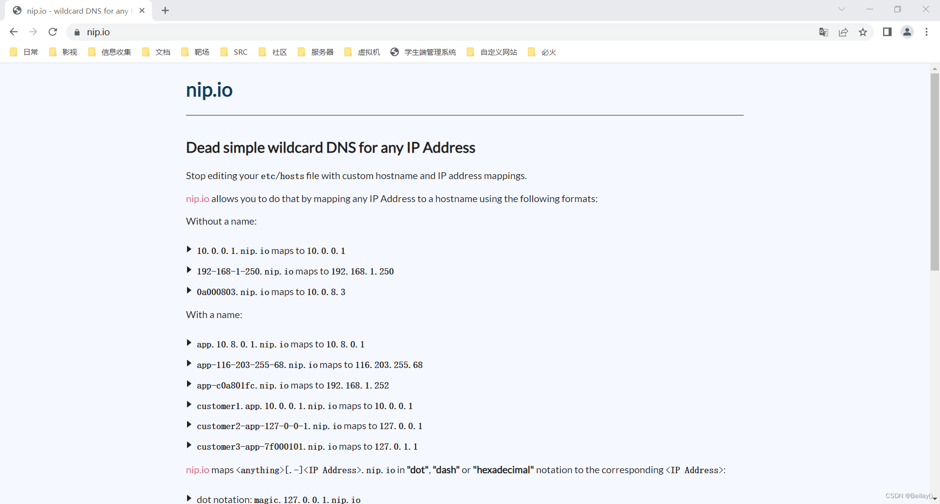The image size is (940, 504).
Task: Click the share page icon
Action: [x=843, y=32]
